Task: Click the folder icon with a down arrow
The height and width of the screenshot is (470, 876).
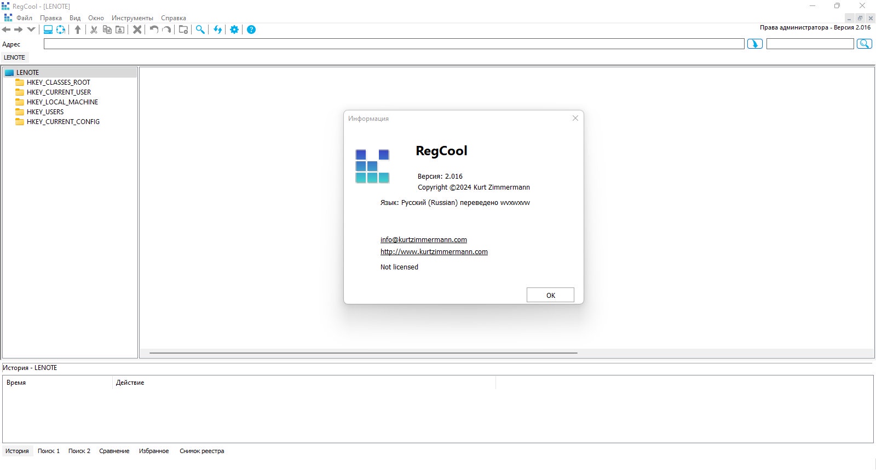Action: pyautogui.click(x=120, y=30)
